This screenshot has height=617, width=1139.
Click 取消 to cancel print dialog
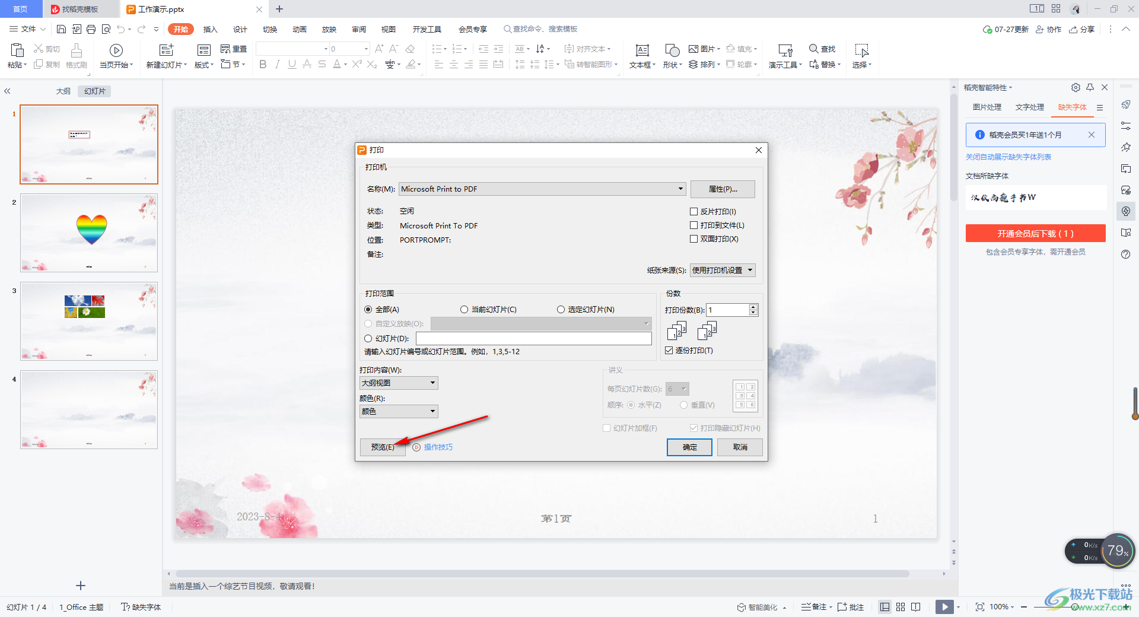pos(740,447)
